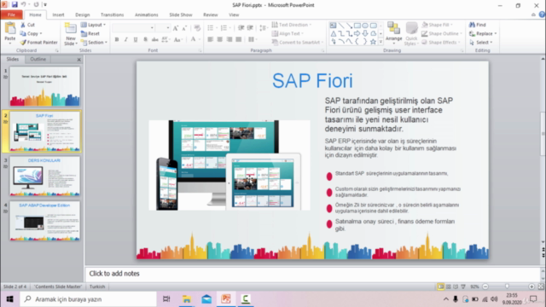The image size is (546, 307).
Task: Open the Animations tab
Action: click(146, 14)
